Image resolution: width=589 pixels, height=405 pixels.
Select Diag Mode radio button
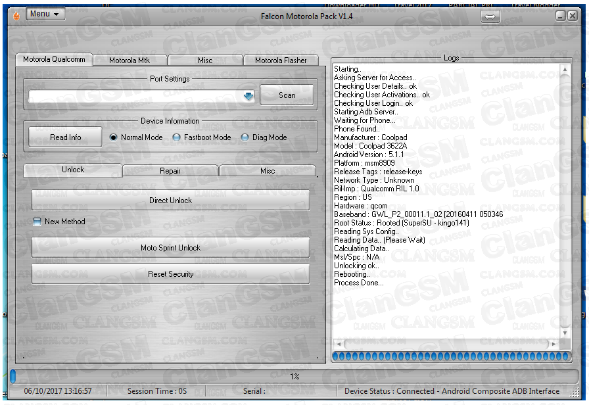tap(245, 137)
